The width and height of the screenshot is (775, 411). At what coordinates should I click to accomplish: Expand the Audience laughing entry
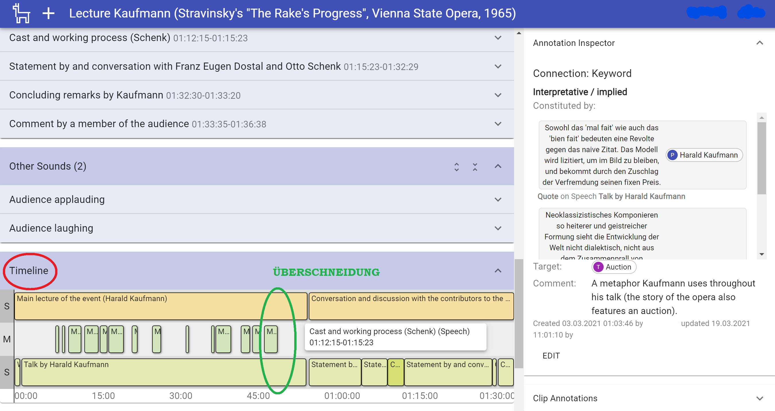[498, 228]
